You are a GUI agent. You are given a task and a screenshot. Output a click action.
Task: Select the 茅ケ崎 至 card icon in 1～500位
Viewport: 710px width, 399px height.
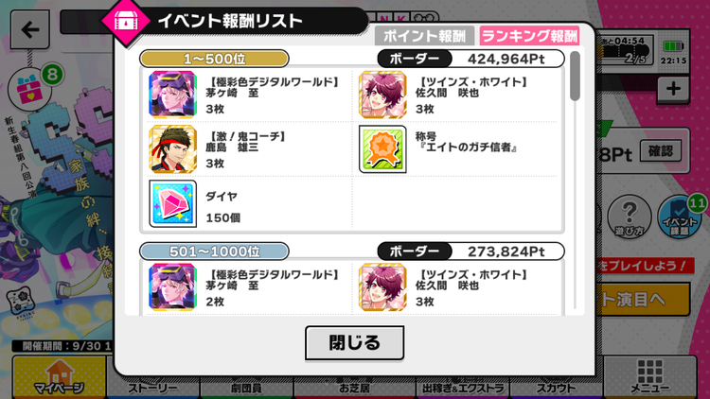tap(172, 95)
